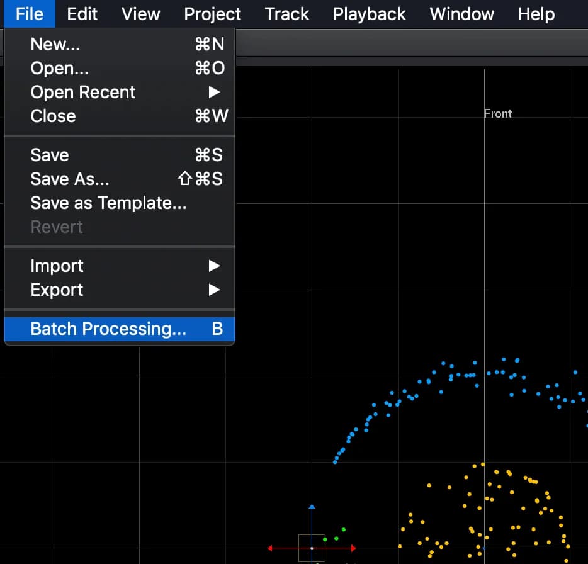Open the Track menu
The height and width of the screenshot is (564, 588).
pos(286,14)
